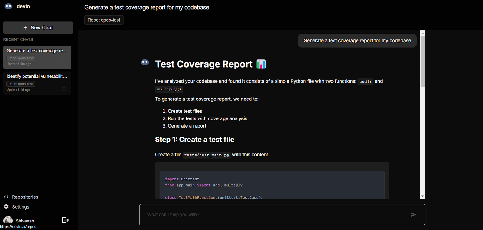This screenshot has height=230, width=483.
Task: Click 'Updated 1d ago' timestamp
Action: pyautogui.click(x=18, y=90)
